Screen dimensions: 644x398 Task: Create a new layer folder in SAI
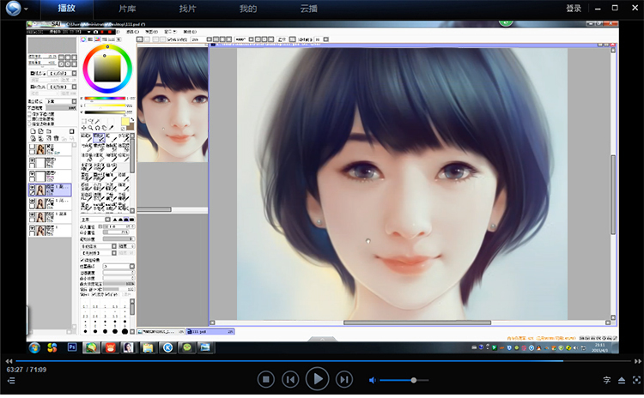pyautogui.click(x=48, y=131)
